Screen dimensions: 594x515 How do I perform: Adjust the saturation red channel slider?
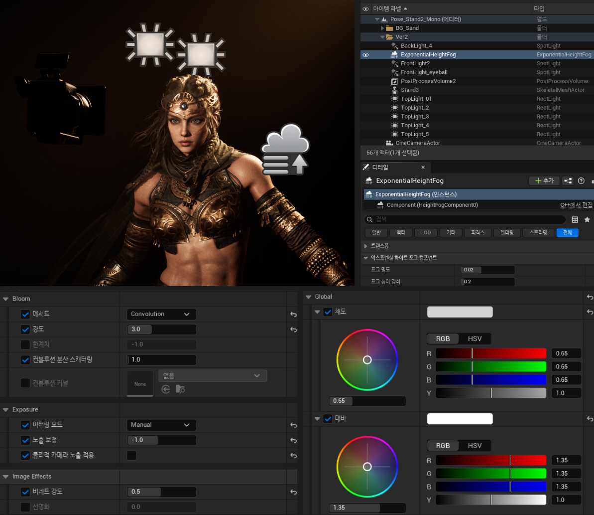click(x=491, y=353)
